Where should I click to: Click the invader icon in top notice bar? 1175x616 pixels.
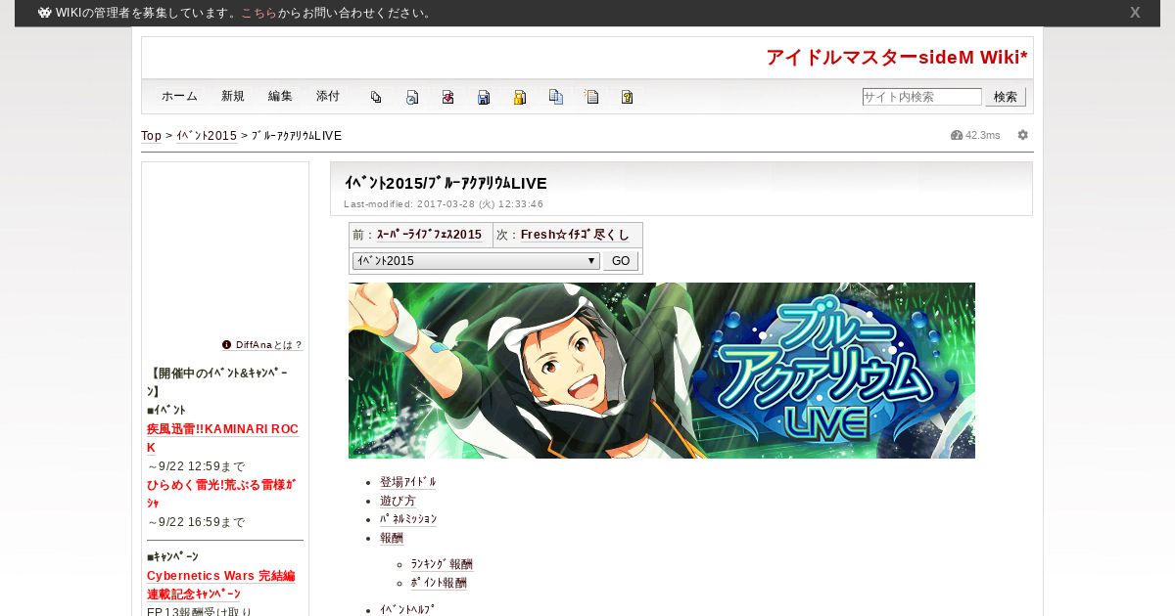click(x=44, y=13)
